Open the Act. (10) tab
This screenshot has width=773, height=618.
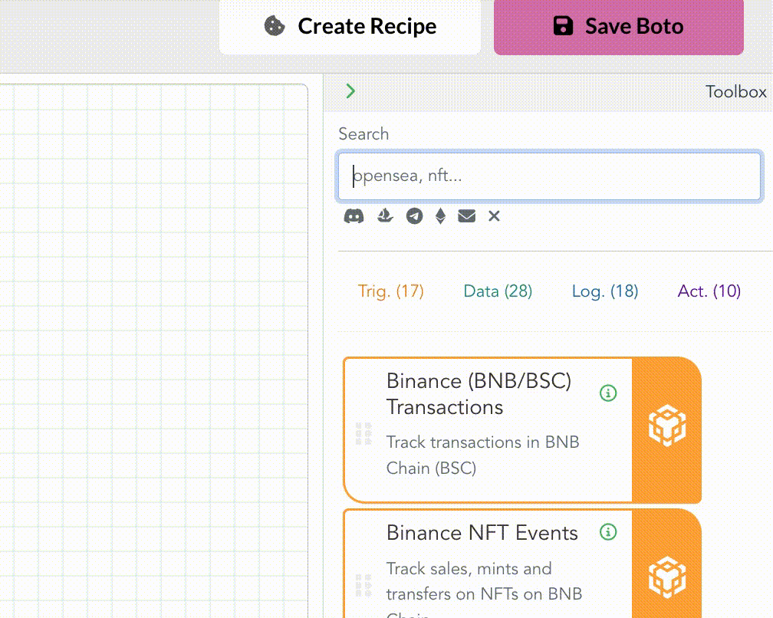click(709, 291)
